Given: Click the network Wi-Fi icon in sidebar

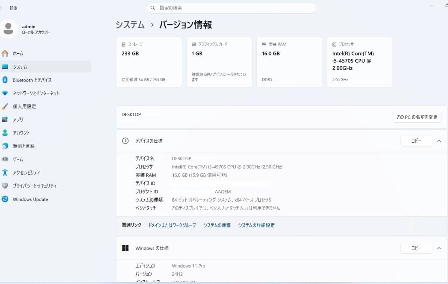Looking at the screenshot, I should coord(5,93).
